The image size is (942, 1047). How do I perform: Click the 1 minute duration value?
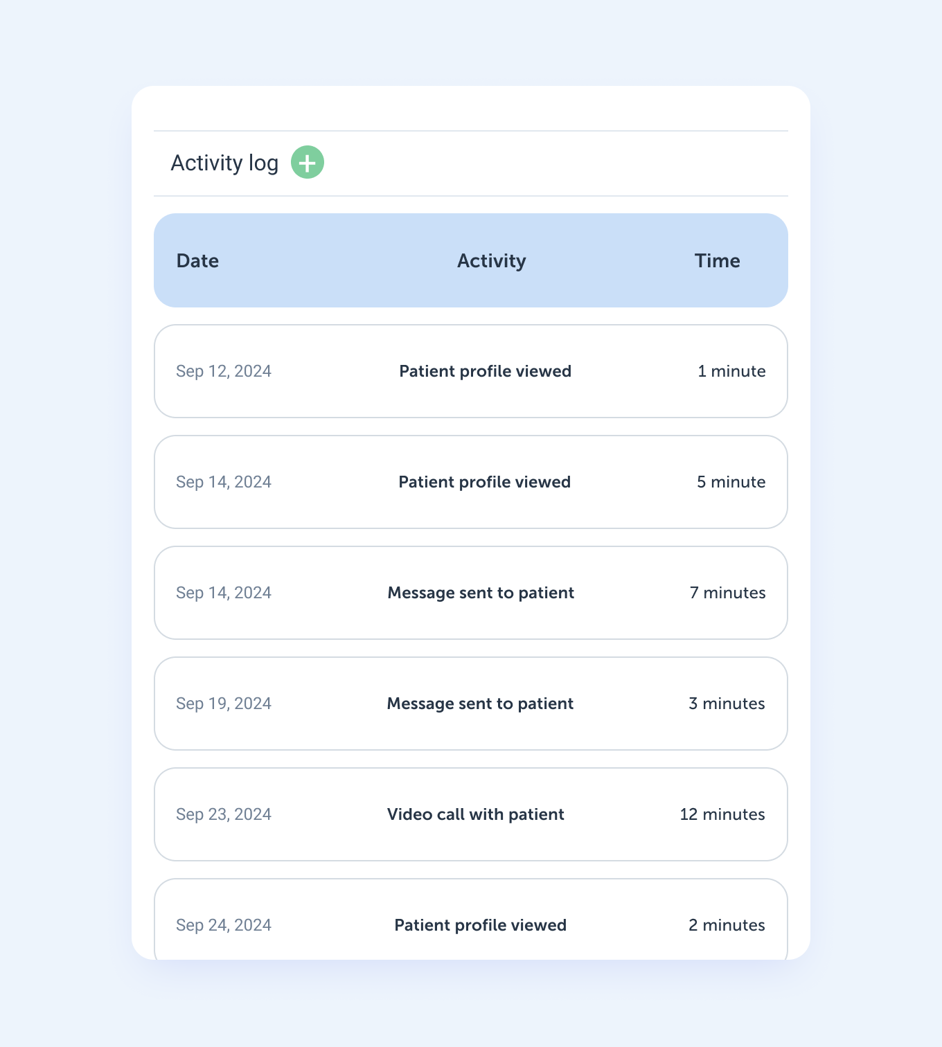click(731, 371)
